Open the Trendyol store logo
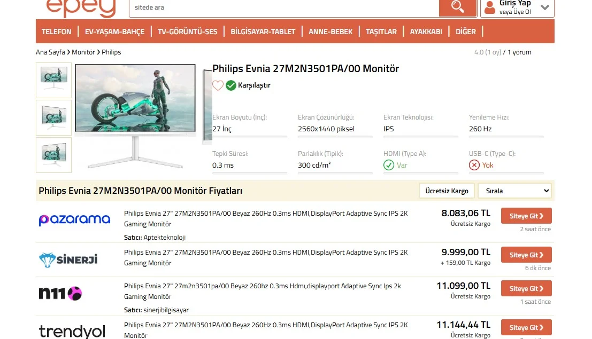The image size is (592, 339). click(72, 332)
